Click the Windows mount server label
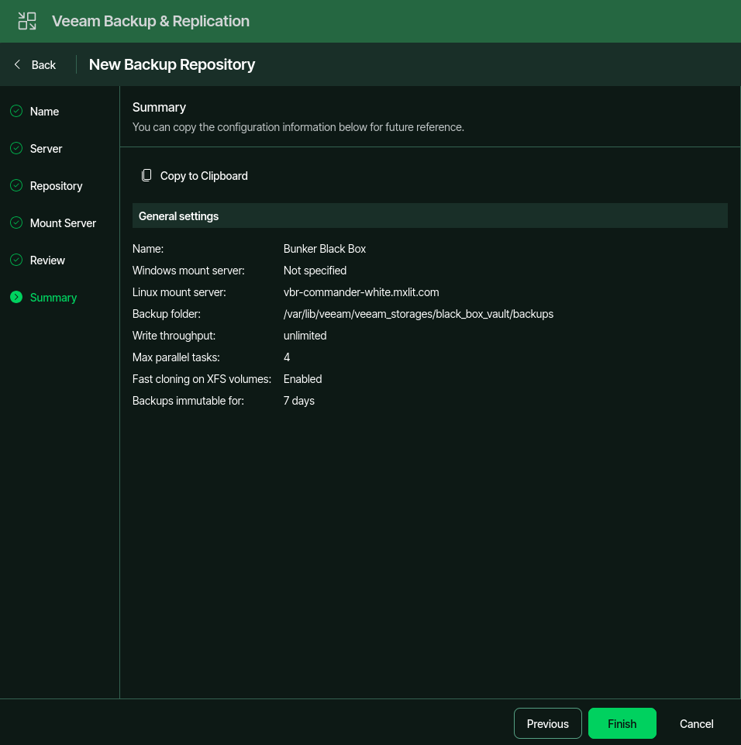This screenshot has width=741, height=745. 188,271
